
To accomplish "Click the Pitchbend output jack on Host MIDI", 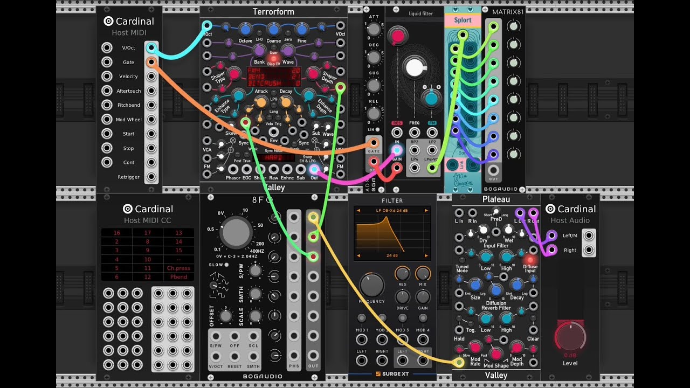I will click(x=152, y=105).
